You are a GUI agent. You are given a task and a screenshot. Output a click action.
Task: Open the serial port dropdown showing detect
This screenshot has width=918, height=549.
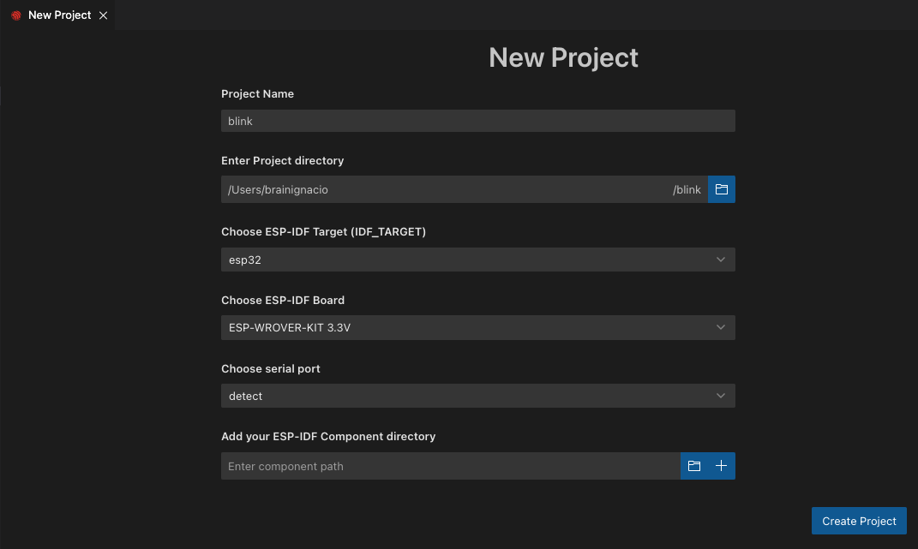(x=477, y=396)
